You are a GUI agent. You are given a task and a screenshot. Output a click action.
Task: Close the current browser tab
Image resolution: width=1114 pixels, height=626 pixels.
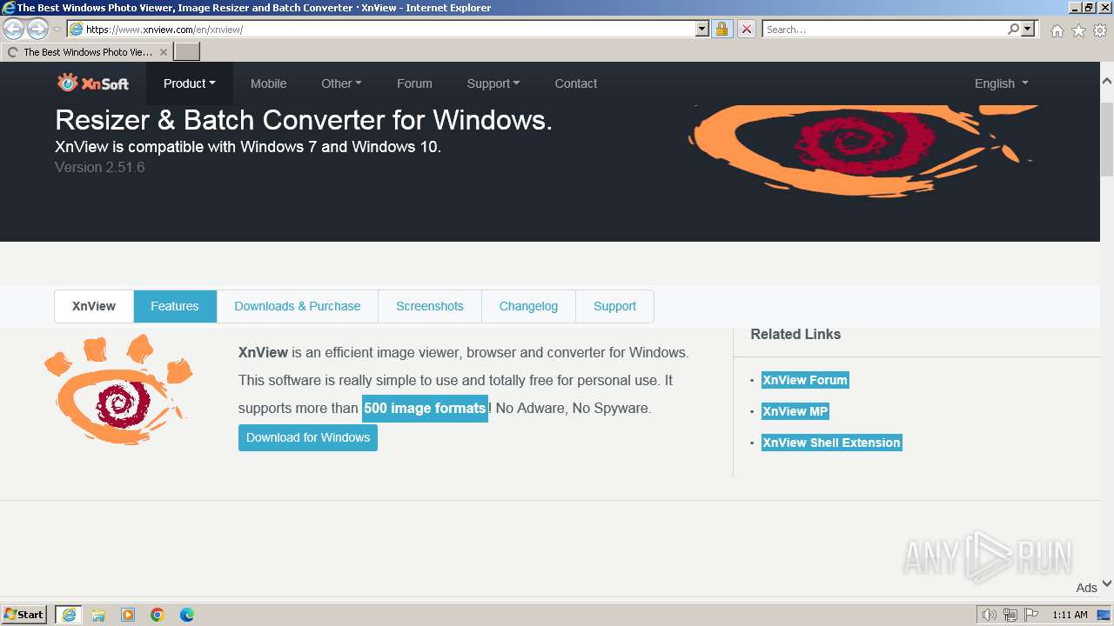[164, 52]
